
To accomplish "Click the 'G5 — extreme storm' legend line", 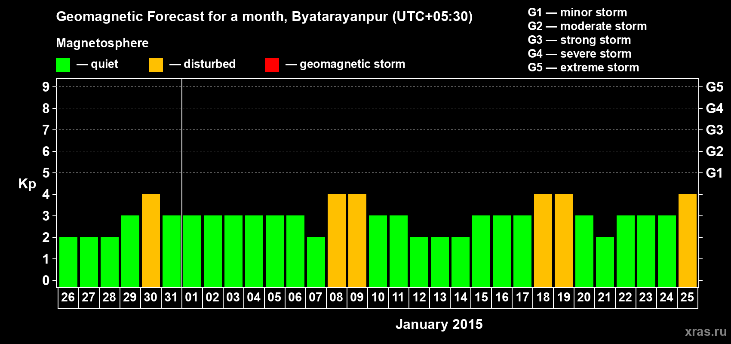I will (x=584, y=68).
